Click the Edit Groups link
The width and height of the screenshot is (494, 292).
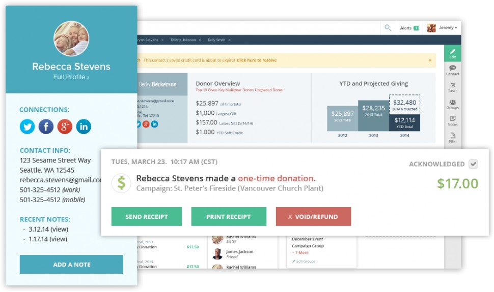click(x=304, y=261)
